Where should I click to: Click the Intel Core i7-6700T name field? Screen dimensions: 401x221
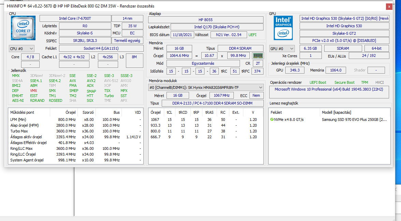pos(75,18)
